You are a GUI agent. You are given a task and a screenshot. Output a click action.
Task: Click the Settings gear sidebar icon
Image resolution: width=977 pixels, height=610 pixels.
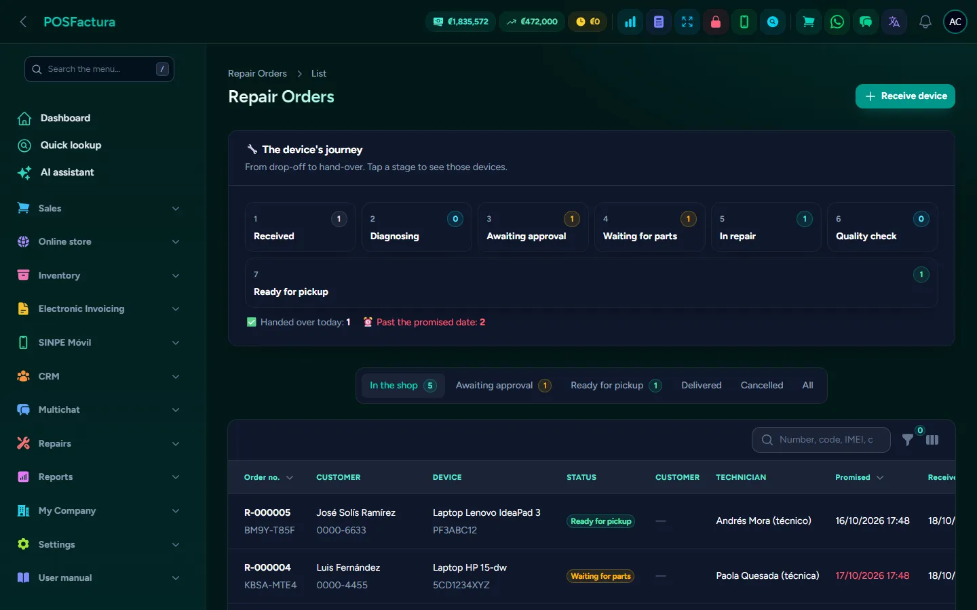click(23, 544)
